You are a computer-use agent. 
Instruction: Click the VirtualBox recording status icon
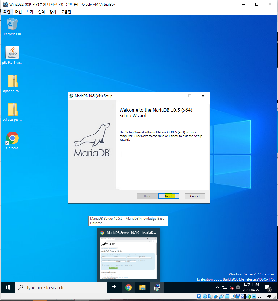[237, 296]
